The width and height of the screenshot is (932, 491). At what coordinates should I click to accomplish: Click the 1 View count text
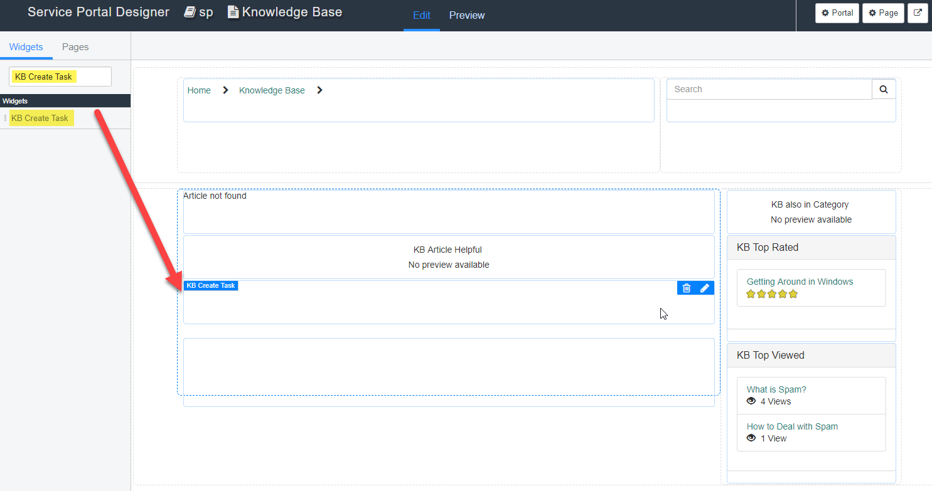[x=773, y=438]
